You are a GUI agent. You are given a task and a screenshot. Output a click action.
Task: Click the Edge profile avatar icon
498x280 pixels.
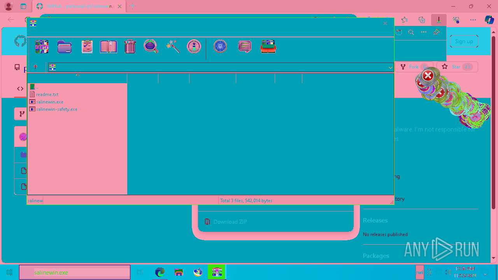(8, 6)
